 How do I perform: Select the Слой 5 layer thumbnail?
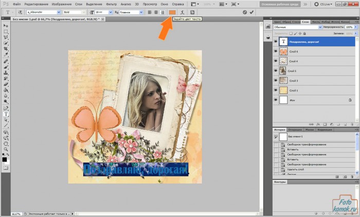pos(283,71)
